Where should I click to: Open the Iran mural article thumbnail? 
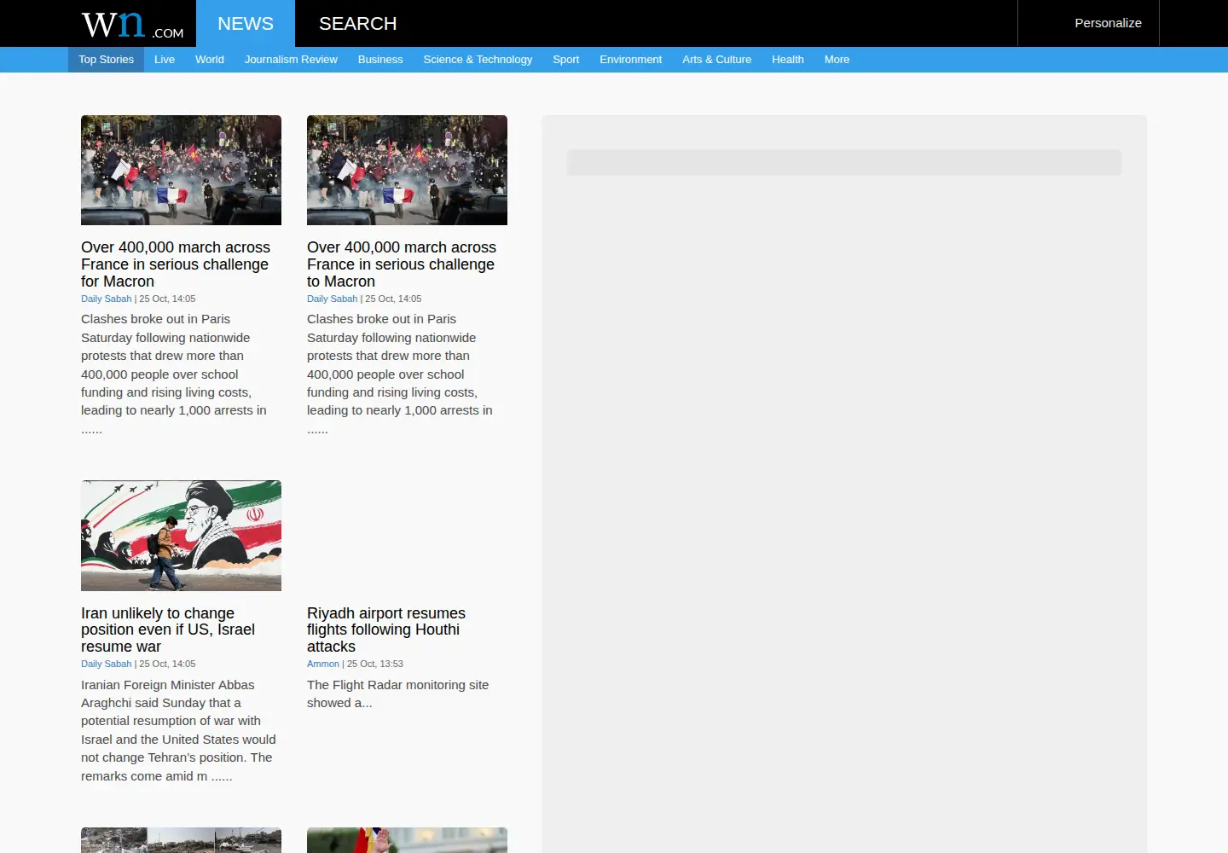point(181,536)
